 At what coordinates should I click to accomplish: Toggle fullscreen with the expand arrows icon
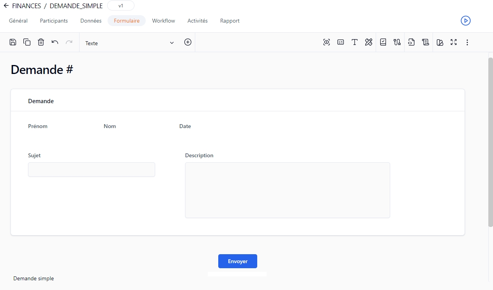click(454, 42)
